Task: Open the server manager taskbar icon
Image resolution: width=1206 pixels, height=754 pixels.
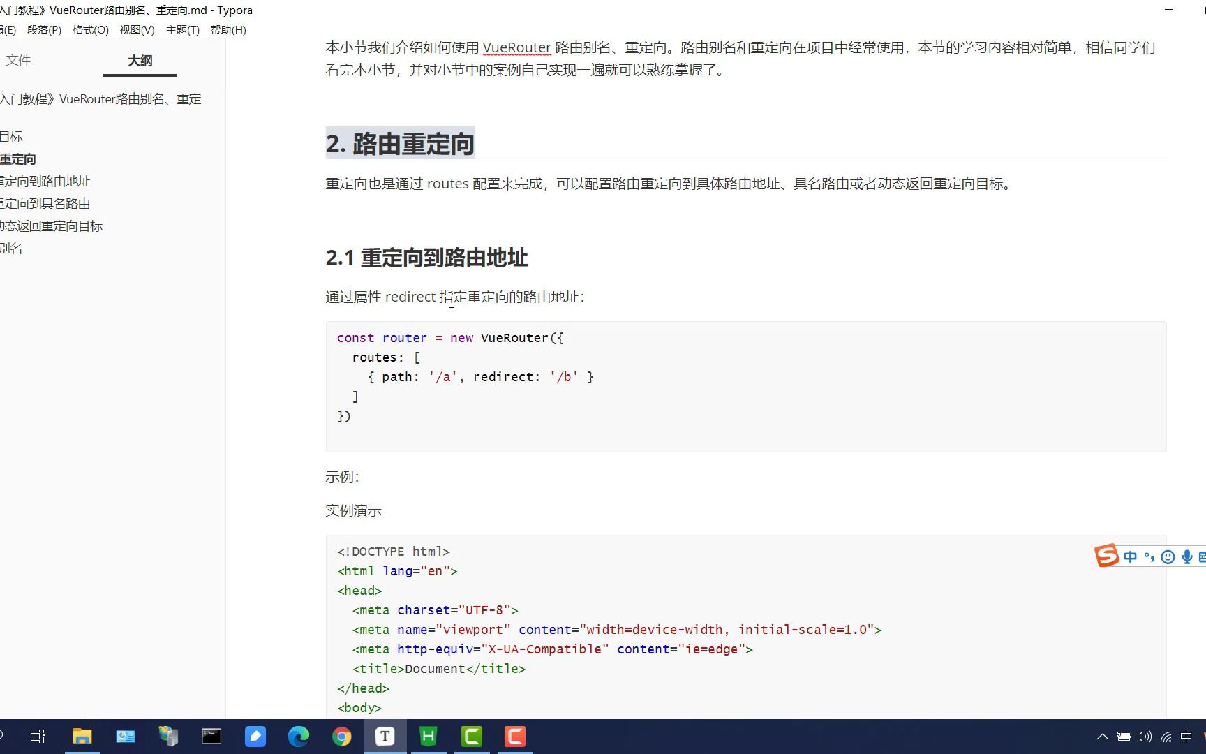Action: 168,737
